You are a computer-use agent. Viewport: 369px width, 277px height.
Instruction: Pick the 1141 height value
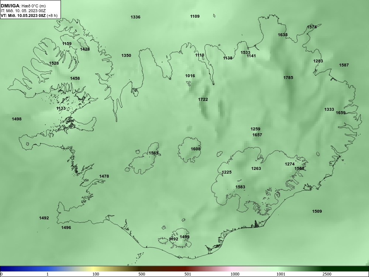(251, 56)
